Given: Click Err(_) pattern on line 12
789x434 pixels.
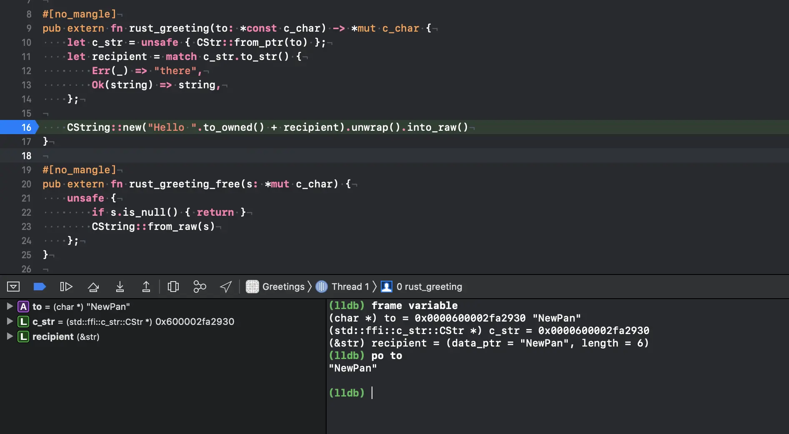Looking at the screenshot, I should (x=110, y=71).
